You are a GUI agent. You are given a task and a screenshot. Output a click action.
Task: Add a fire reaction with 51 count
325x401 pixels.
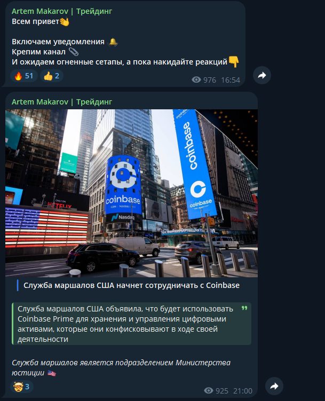24,76
